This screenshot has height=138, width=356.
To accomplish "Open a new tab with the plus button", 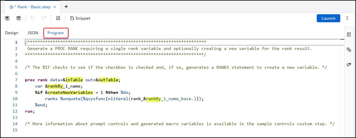I will [66, 6].
